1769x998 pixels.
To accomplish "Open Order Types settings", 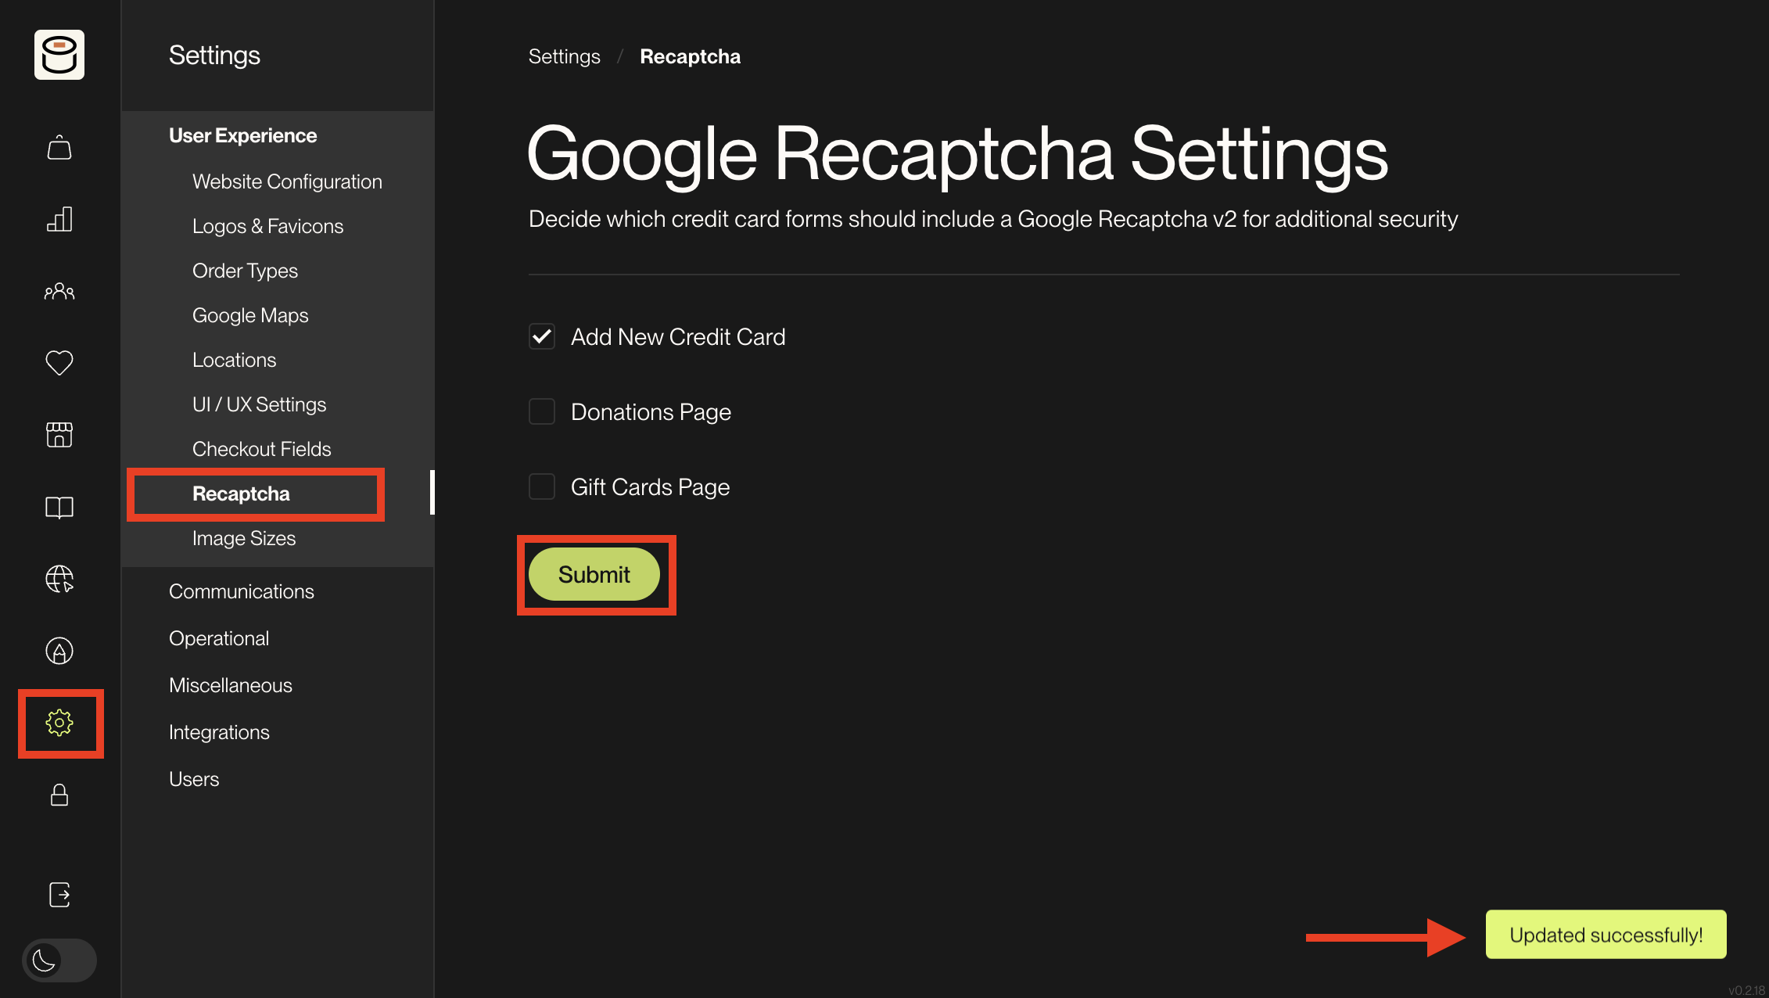I will coord(245,271).
